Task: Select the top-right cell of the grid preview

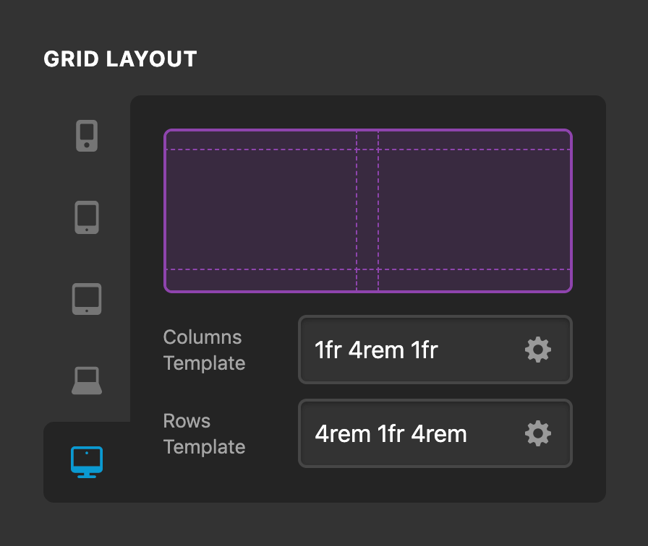Action: tap(474, 141)
